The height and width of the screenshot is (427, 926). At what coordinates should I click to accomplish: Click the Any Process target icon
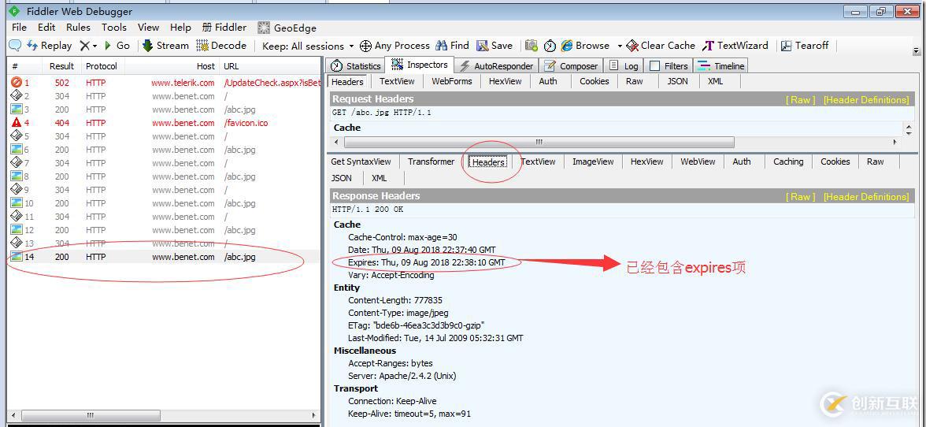pos(365,46)
